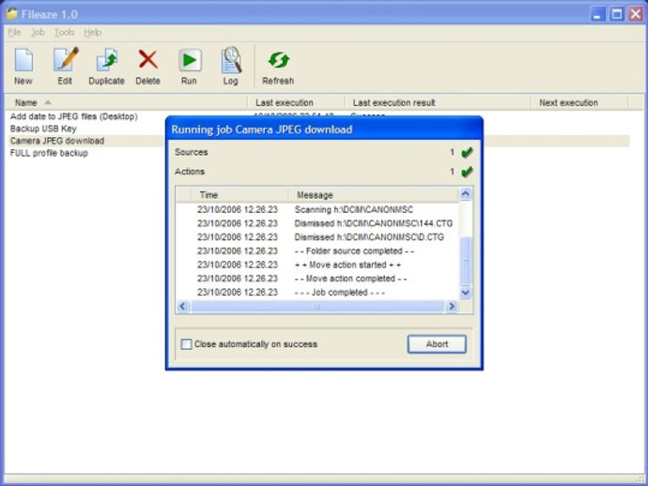Select log row Dismissed ...\144.CTG
Screen dimensions: 648x486
(x=317, y=223)
